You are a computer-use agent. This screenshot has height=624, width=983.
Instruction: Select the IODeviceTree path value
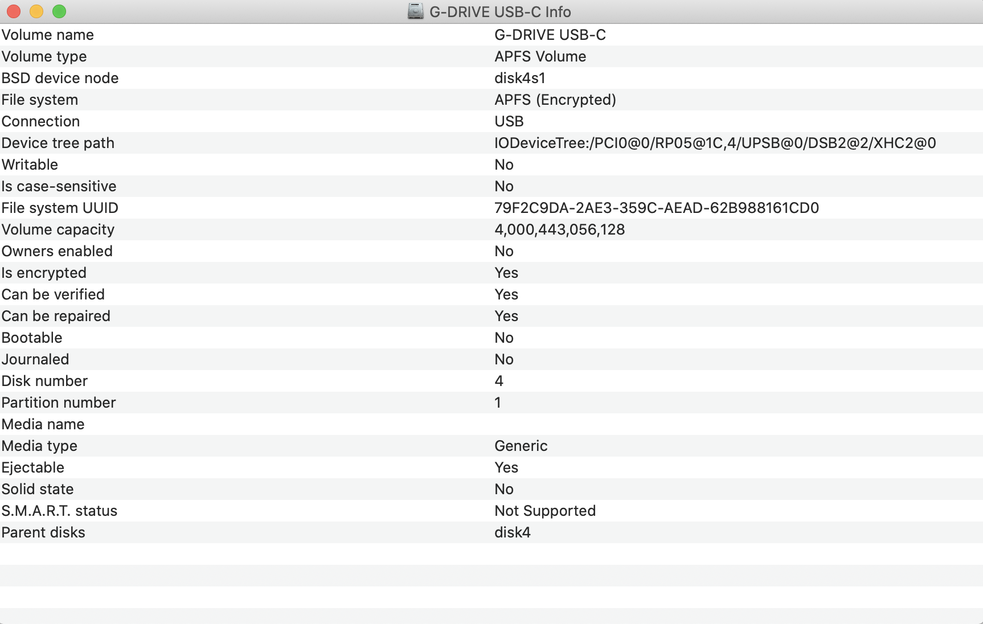(x=715, y=143)
